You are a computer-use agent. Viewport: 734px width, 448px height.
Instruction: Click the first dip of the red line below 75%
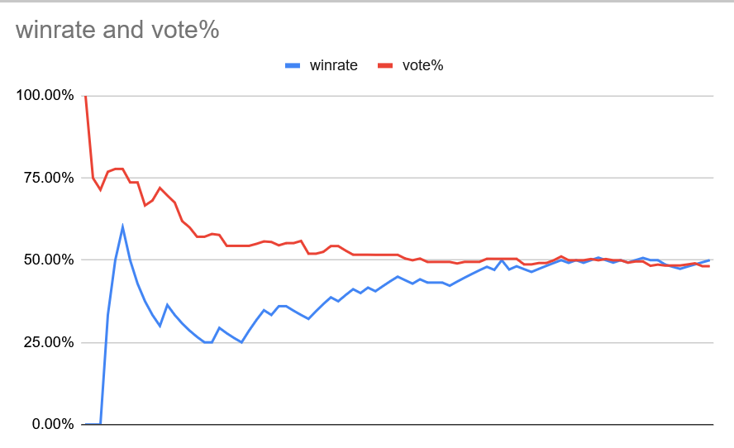pyautogui.click(x=100, y=190)
